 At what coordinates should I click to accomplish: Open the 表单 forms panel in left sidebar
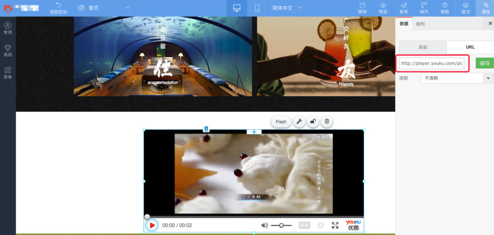[x=8, y=73]
